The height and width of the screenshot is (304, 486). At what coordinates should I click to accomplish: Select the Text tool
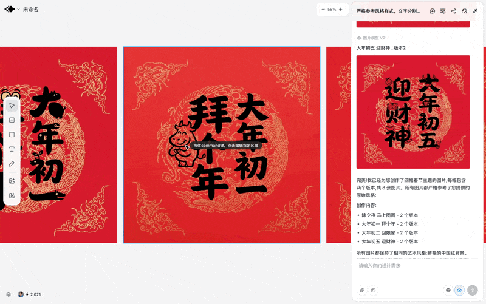point(12,149)
